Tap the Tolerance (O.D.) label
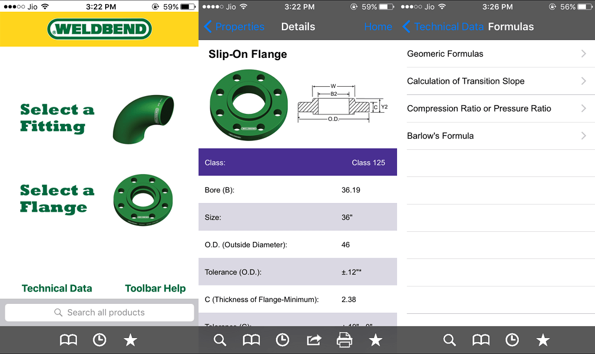This screenshot has height=354, width=595. click(233, 272)
